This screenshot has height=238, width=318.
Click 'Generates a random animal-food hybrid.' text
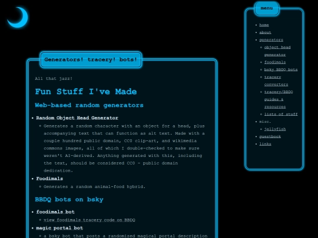(94, 187)
